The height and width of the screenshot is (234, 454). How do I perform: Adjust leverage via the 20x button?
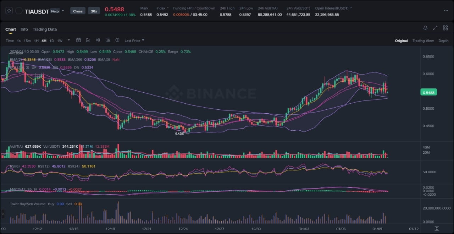(94, 11)
